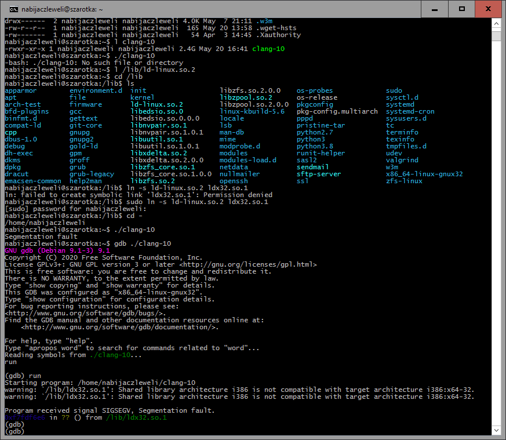This screenshot has width=506, height=440.
Task: Click the emacsen-common directory name
Action: (32, 181)
